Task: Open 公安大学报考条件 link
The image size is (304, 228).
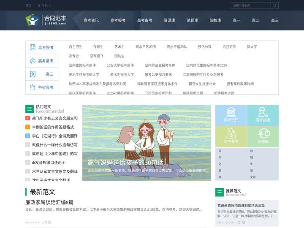Action: [120, 65]
